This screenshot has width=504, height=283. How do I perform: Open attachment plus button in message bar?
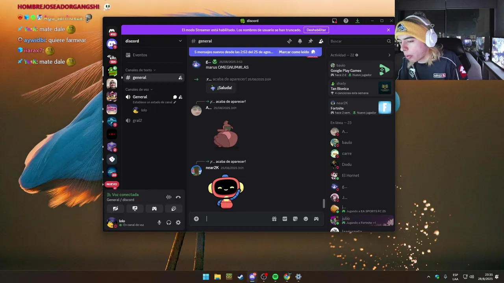(196, 219)
